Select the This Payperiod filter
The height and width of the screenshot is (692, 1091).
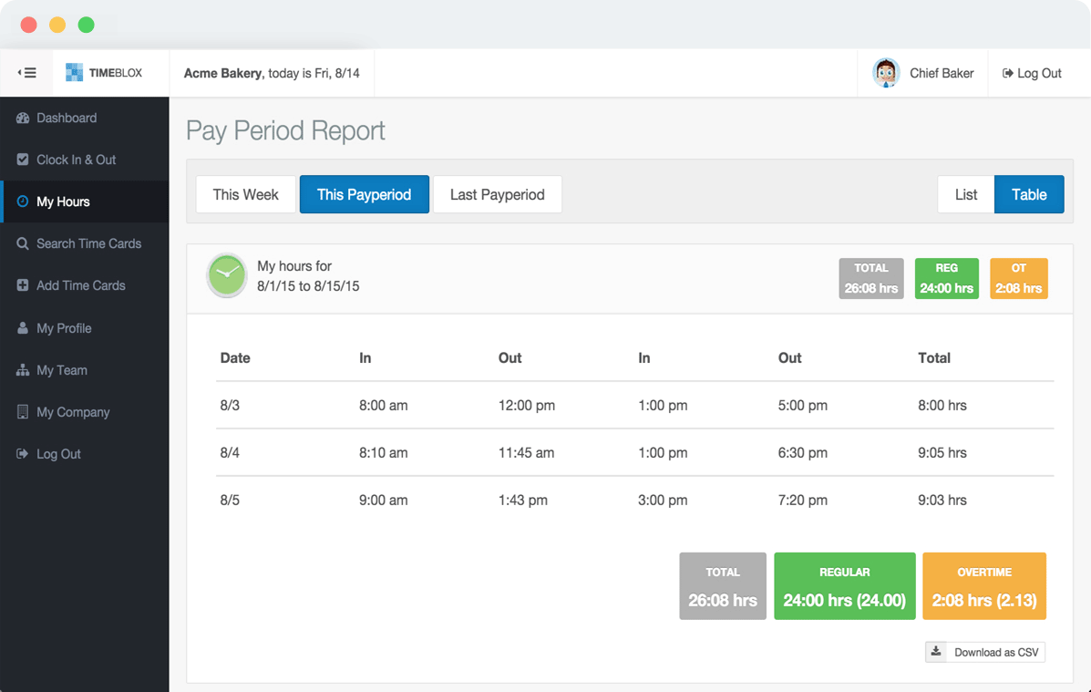point(364,194)
